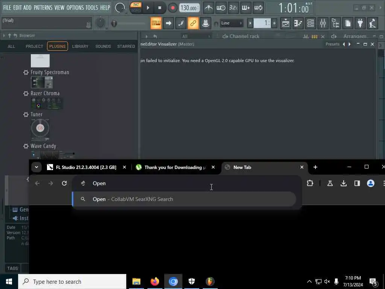
Task: Open the Piano roll view button
Action: [x=298, y=23]
